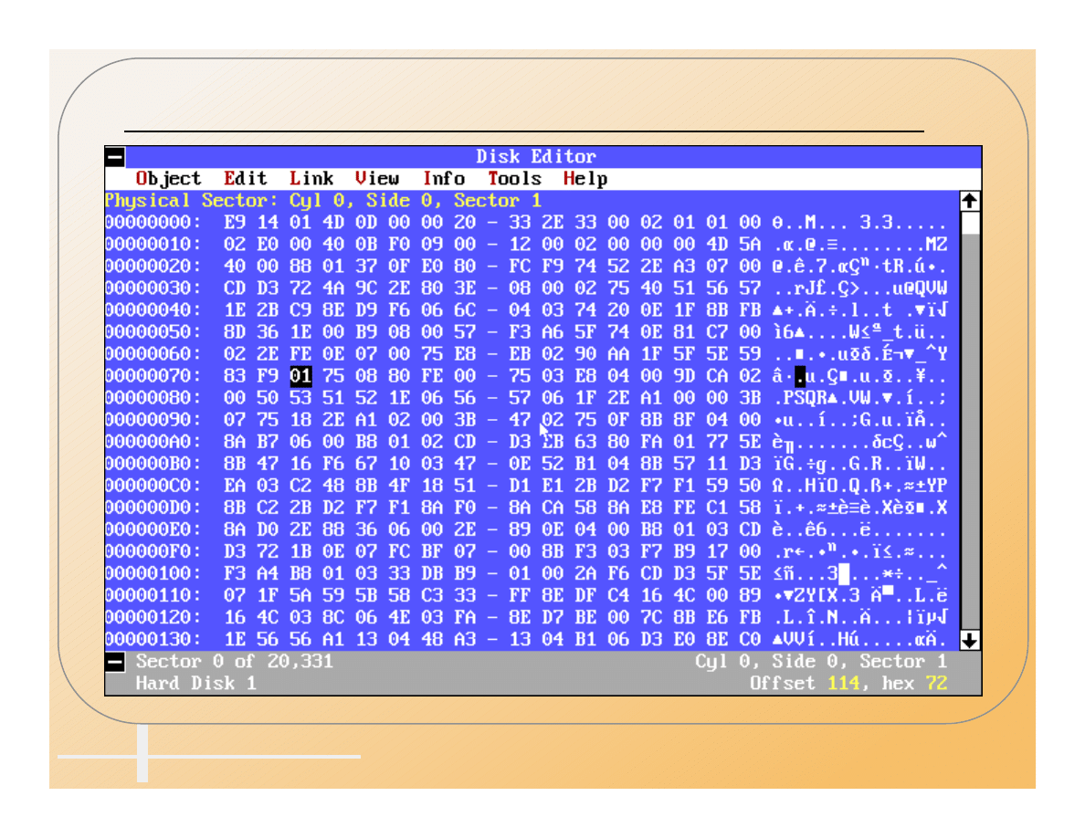1085x838 pixels.
Task: Open the Link menu
Action: coord(311,179)
